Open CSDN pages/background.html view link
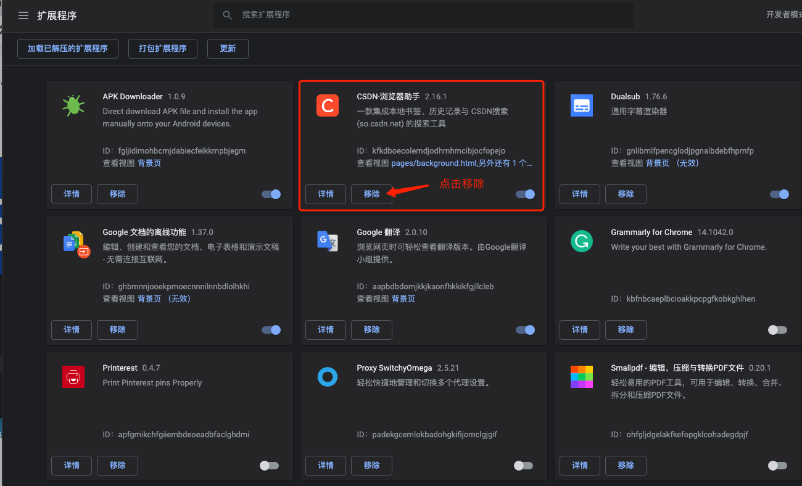This screenshot has height=486, width=802. [461, 163]
